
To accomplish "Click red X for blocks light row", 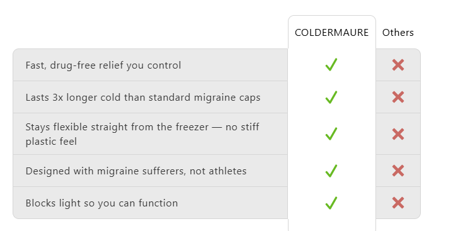I will tap(398, 203).
